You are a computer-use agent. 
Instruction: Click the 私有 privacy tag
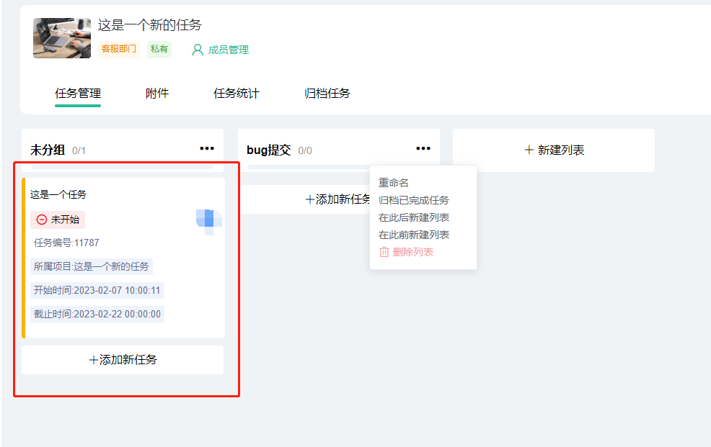tap(159, 49)
